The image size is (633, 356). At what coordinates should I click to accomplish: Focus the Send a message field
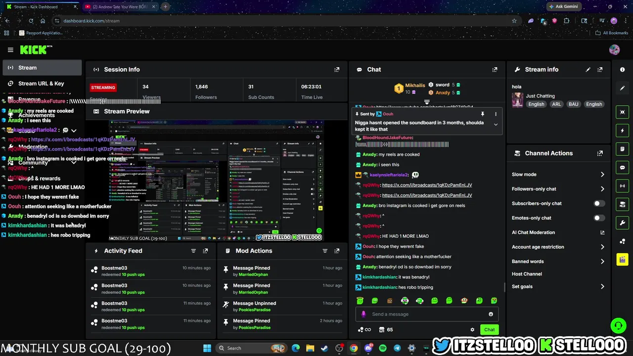pyautogui.click(x=426, y=314)
